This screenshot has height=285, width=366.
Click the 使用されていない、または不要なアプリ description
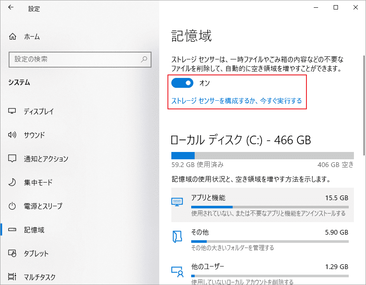coord(268,213)
